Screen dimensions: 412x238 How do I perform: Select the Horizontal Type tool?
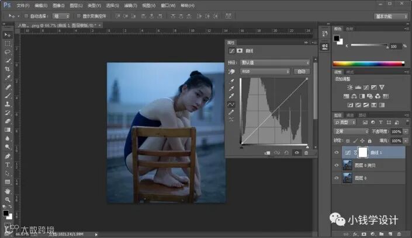(8, 164)
